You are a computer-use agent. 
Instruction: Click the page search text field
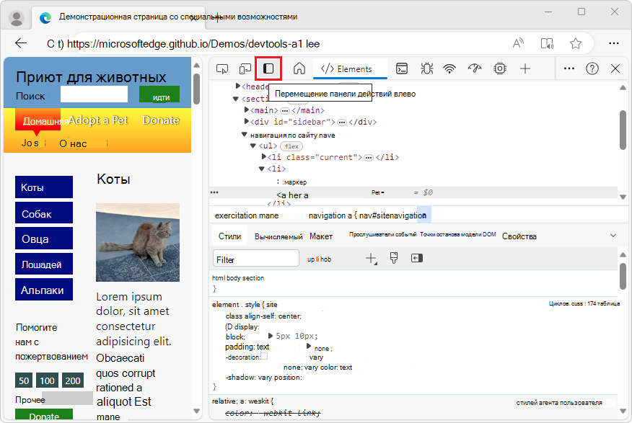[94, 94]
